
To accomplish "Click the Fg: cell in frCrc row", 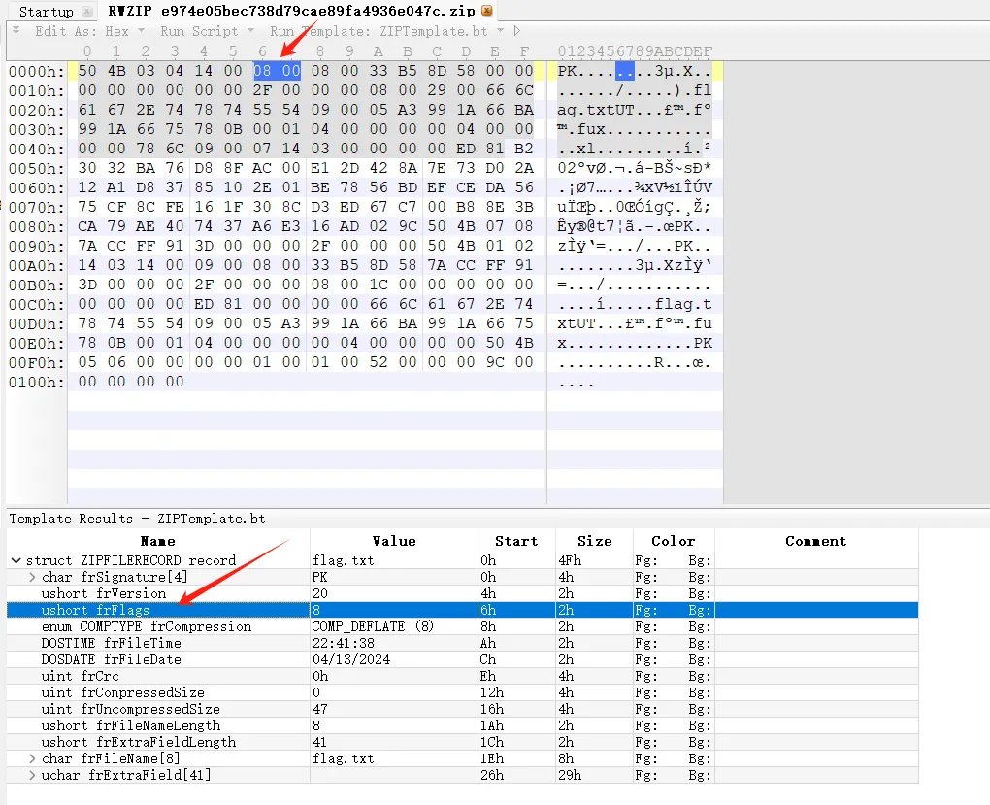I will coord(645,676).
